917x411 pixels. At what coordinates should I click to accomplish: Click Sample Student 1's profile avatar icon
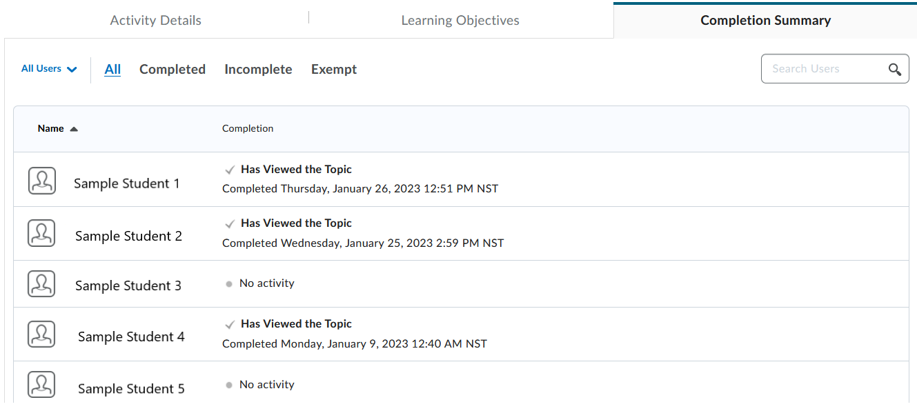click(41, 179)
